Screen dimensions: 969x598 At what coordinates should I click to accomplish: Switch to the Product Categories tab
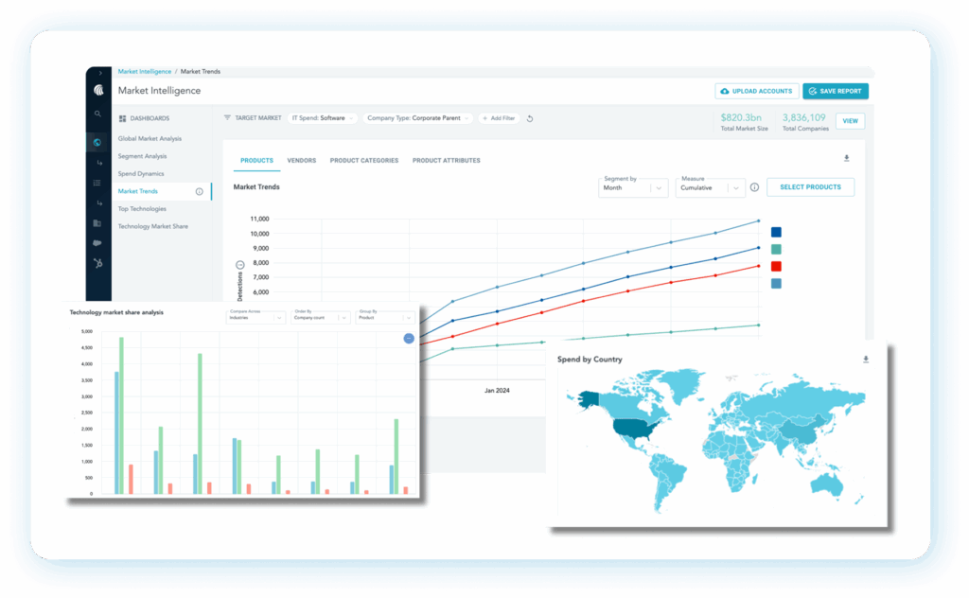click(363, 161)
